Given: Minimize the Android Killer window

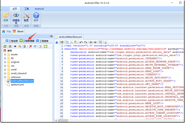Looking at the screenshot, I should point(172,3).
